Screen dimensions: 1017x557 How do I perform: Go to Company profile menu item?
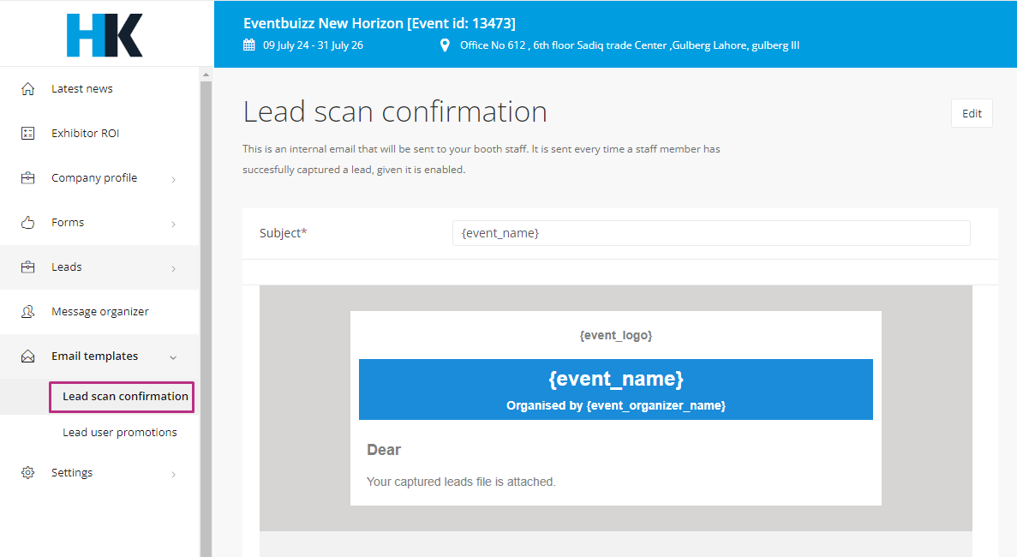95,177
